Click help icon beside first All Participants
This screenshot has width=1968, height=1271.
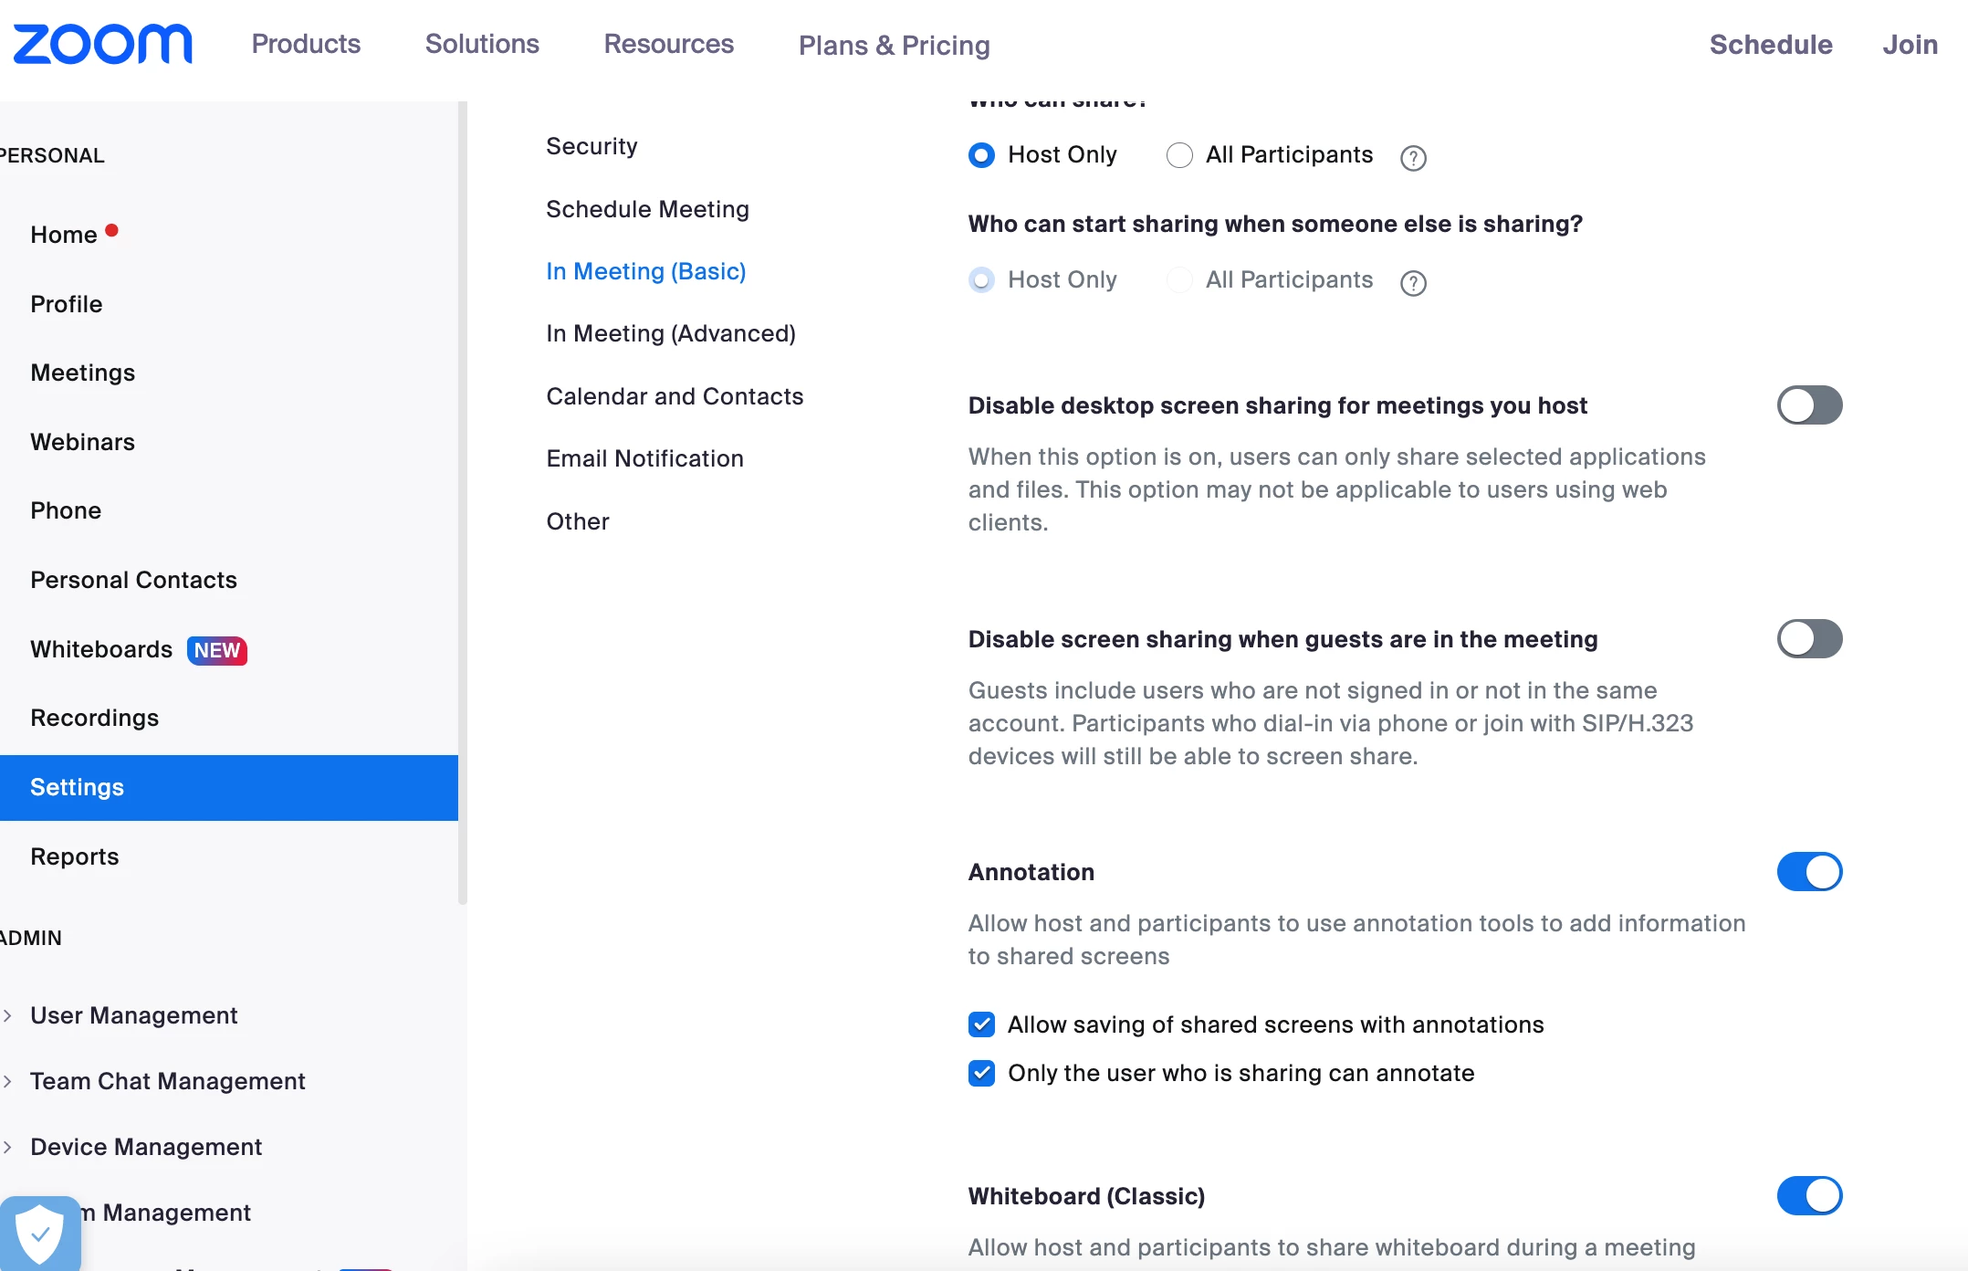(1413, 158)
